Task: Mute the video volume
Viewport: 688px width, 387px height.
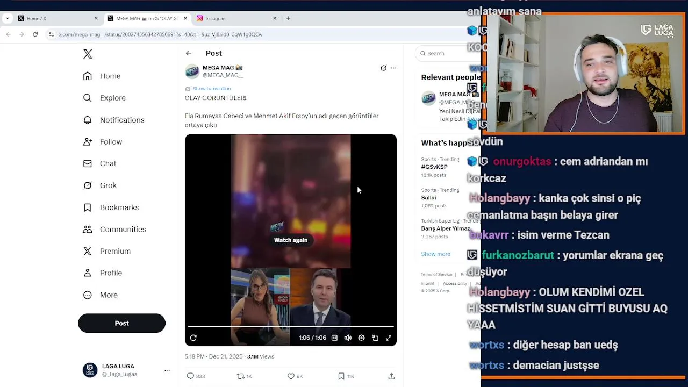Action: [x=348, y=338]
